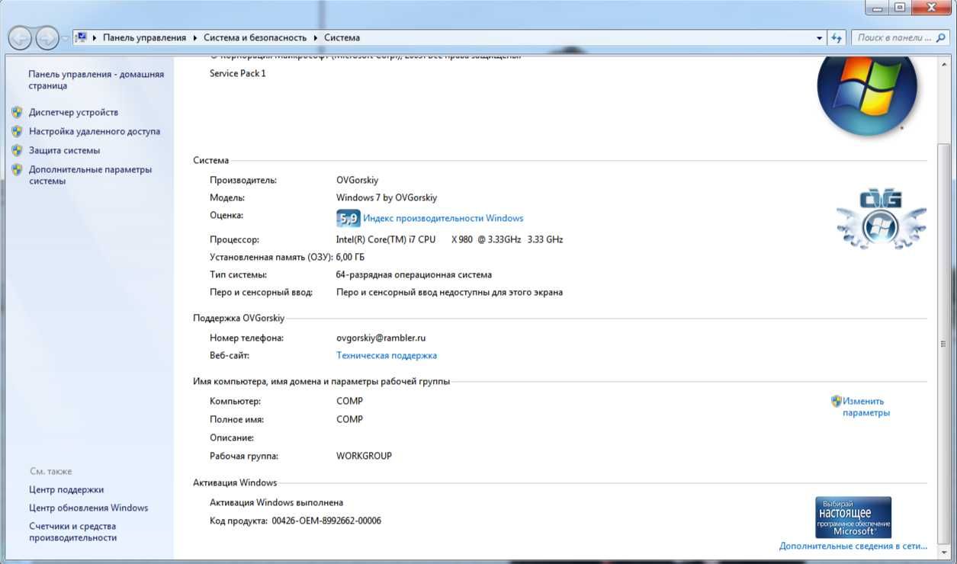The height and width of the screenshot is (564, 957).
Task: Open Индекс производительности Windows link
Action: point(443,218)
